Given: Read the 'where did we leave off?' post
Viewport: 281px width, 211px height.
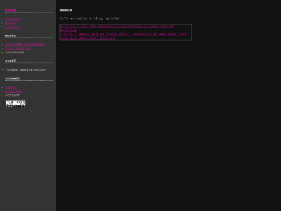Looking at the screenshot, I should pos(123,36).
